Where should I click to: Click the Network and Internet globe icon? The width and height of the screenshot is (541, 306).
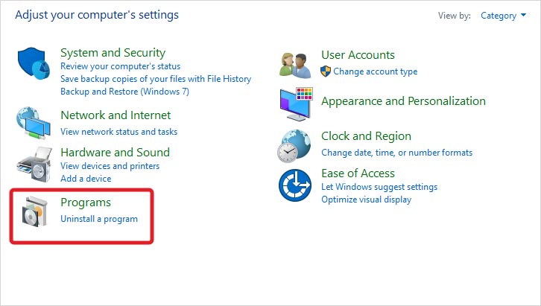(33, 123)
